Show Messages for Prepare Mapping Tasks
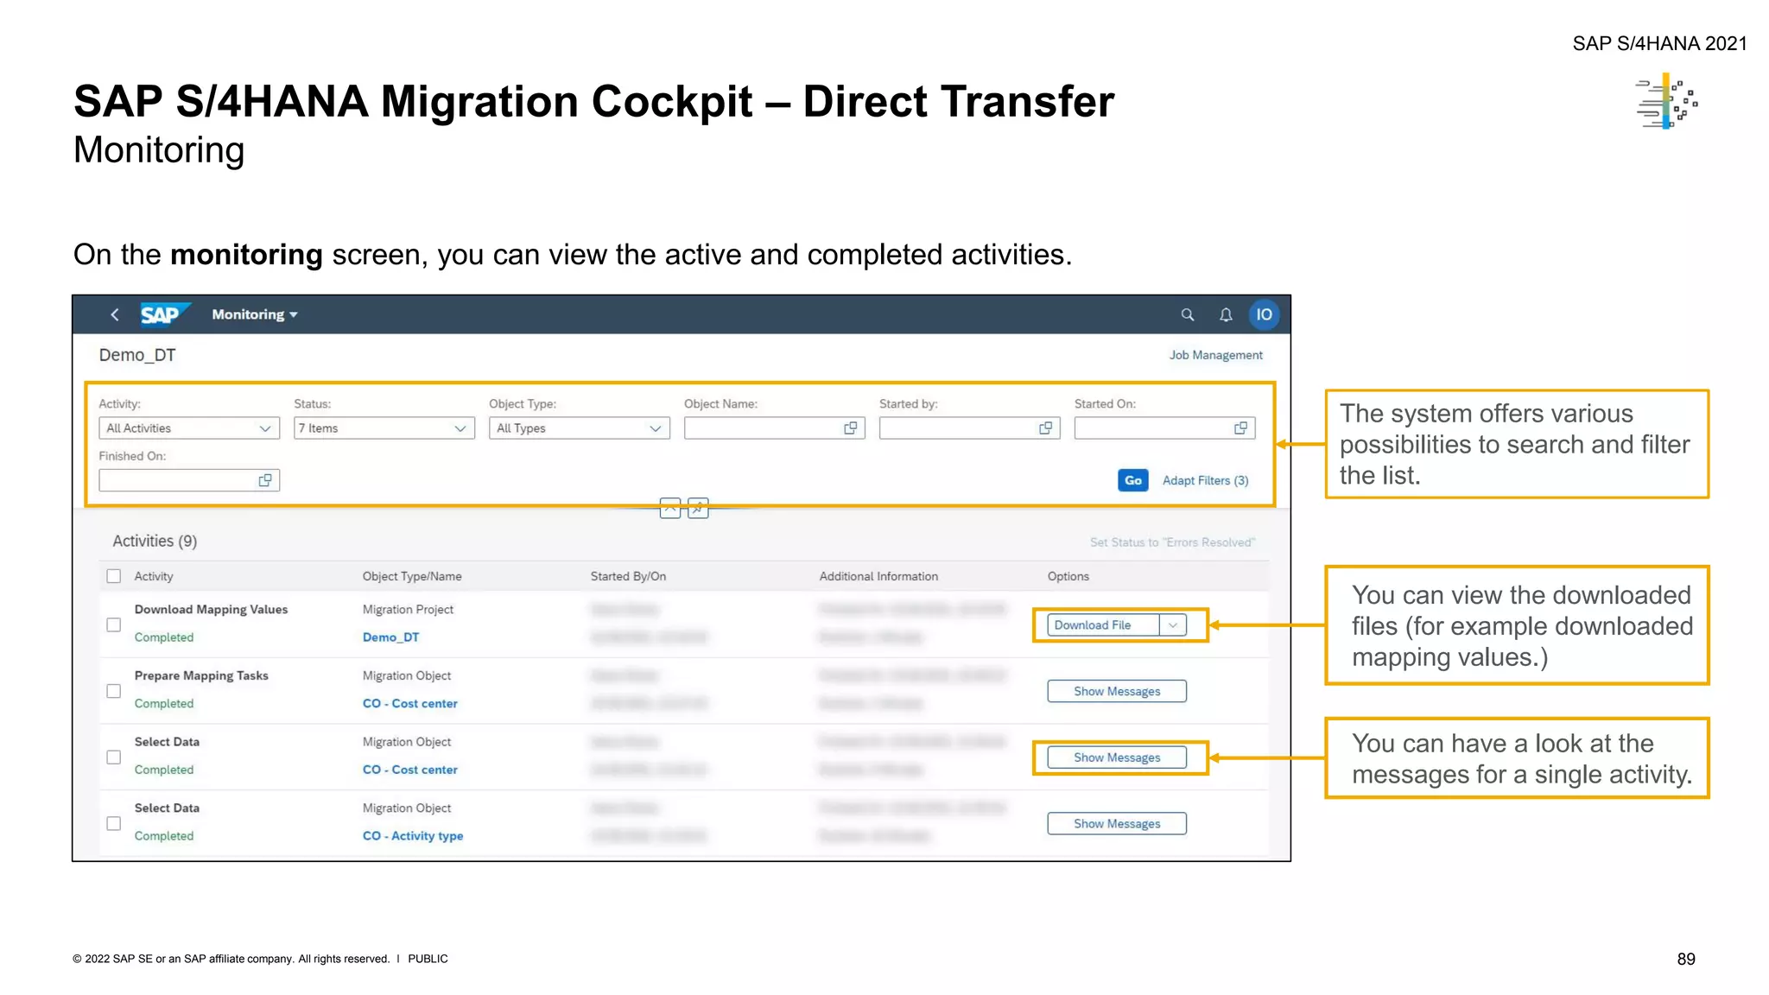 (x=1117, y=691)
